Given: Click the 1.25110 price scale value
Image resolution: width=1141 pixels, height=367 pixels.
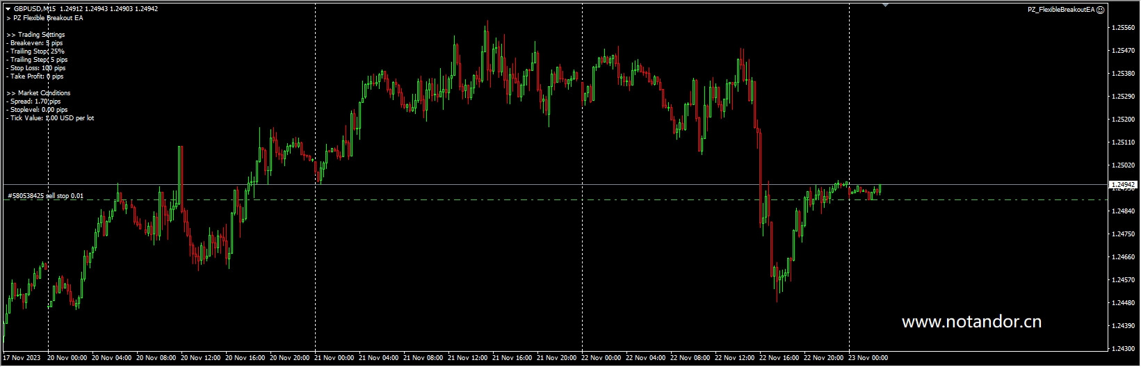Looking at the screenshot, I should [x=1123, y=142].
